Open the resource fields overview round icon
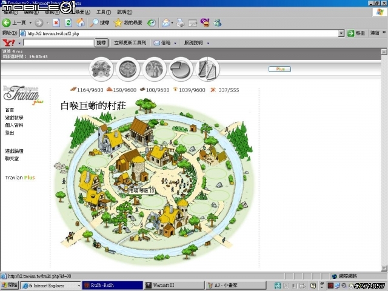The width and height of the screenshot is (388, 291). [101, 69]
